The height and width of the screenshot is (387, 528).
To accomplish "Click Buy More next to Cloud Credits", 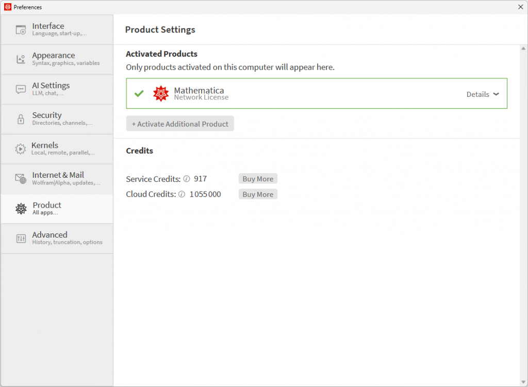I will tap(258, 194).
